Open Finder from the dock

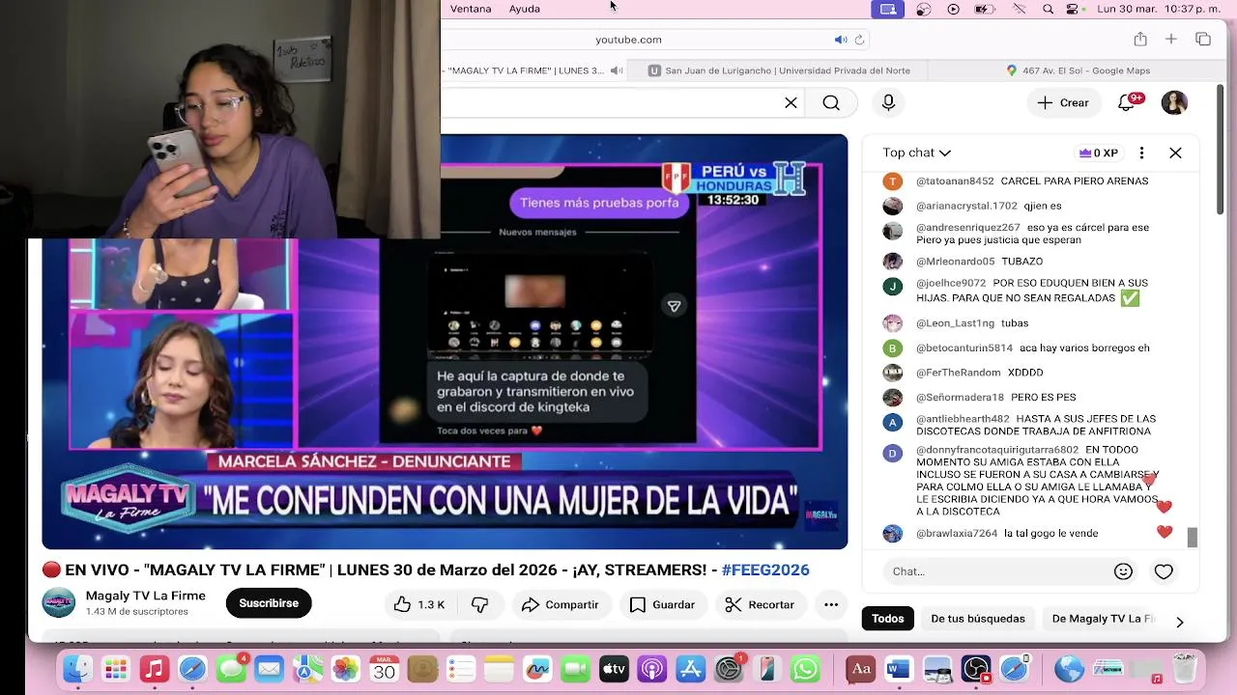click(77, 668)
